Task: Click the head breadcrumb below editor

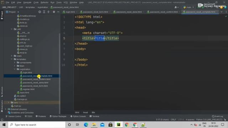Action: point(85,112)
